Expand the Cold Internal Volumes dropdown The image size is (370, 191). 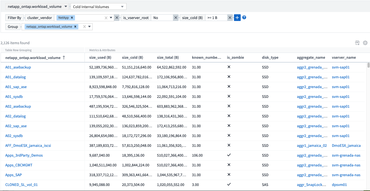click(x=122, y=7)
